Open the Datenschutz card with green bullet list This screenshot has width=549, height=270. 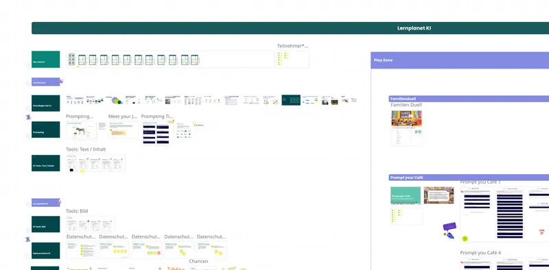[81, 249]
